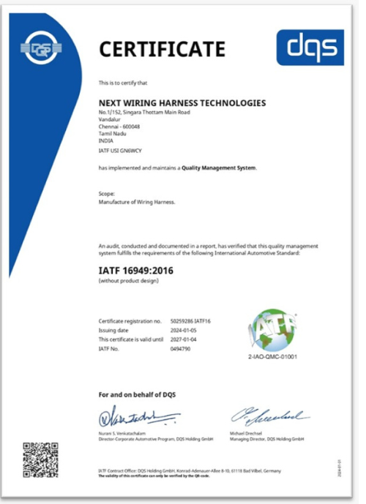Viewport: 366px width, 504px height.
Task: Click the issuing date 2024-01-05
Action: point(183,331)
